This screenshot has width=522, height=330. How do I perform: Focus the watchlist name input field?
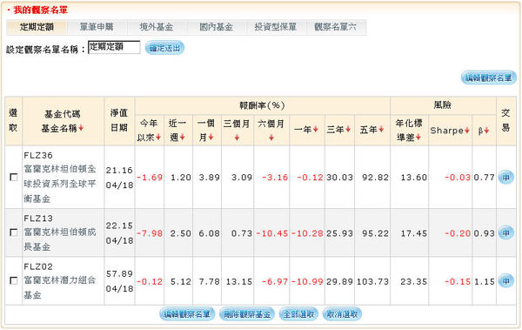coord(114,47)
